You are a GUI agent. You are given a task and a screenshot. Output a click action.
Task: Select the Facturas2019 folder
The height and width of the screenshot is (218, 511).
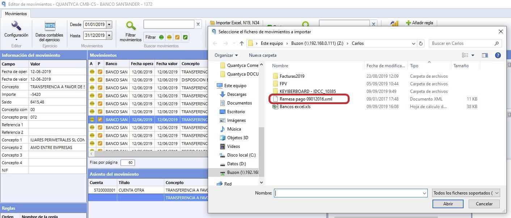292,76
